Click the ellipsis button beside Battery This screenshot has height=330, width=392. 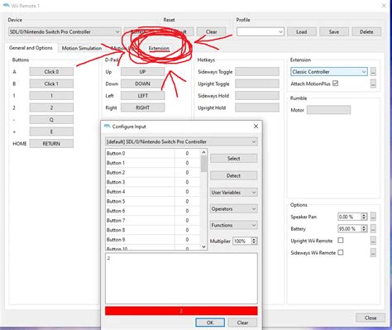(x=373, y=229)
